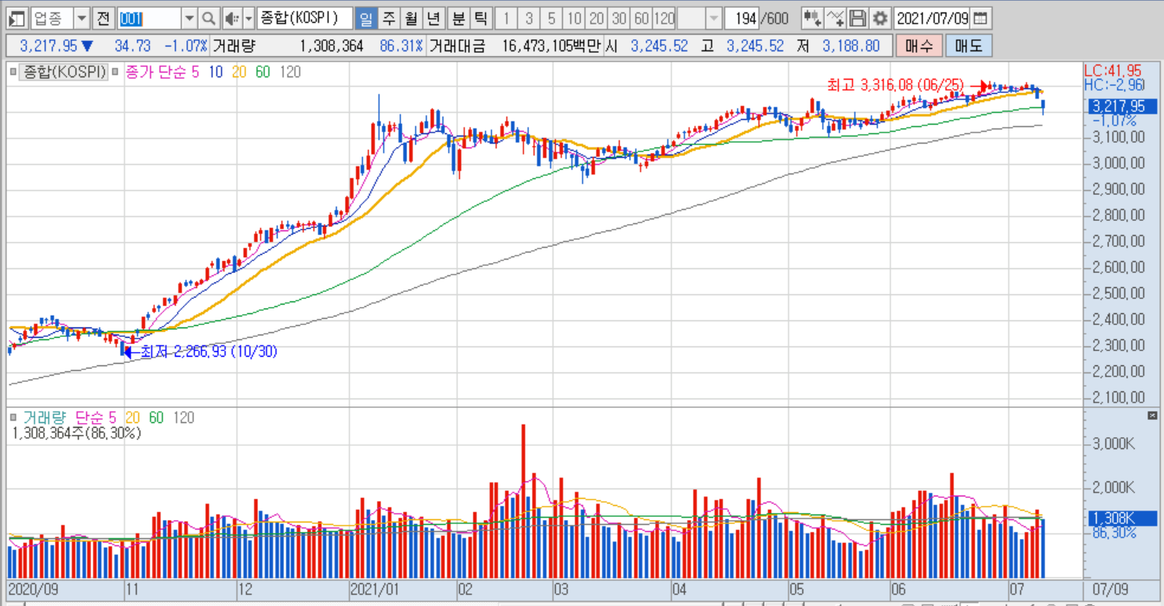This screenshot has height=606, width=1164.
Task: Click the LC:41.95 indicator text
Action: click(1113, 71)
